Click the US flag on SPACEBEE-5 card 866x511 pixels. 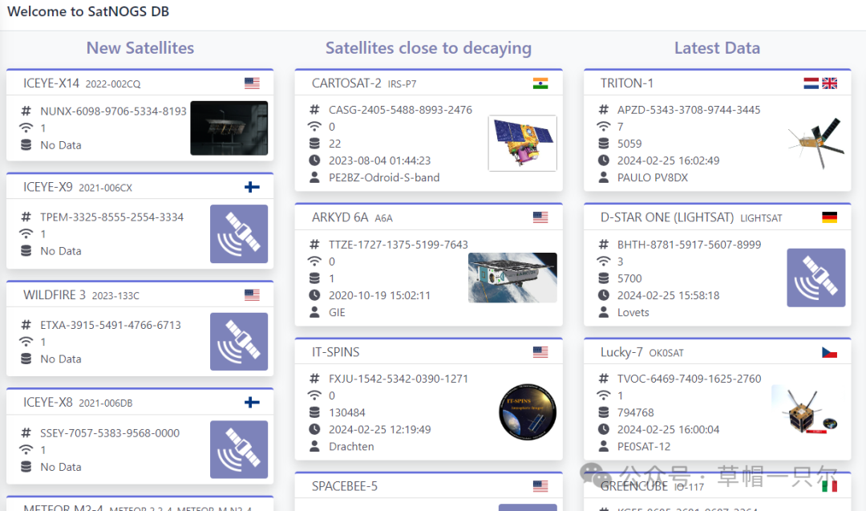[540, 485]
